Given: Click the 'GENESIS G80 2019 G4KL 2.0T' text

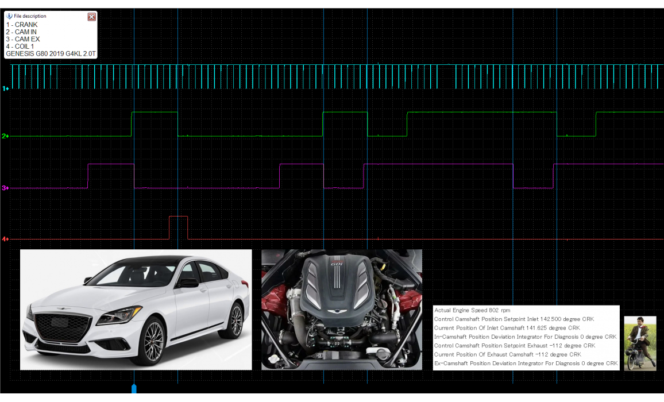Looking at the screenshot, I should [51, 53].
